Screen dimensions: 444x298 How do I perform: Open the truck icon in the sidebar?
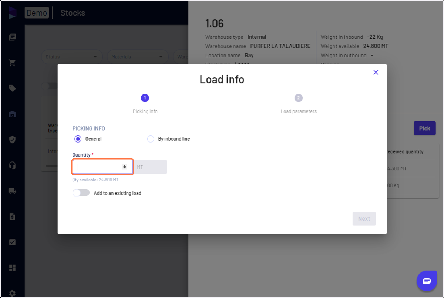point(12,191)
